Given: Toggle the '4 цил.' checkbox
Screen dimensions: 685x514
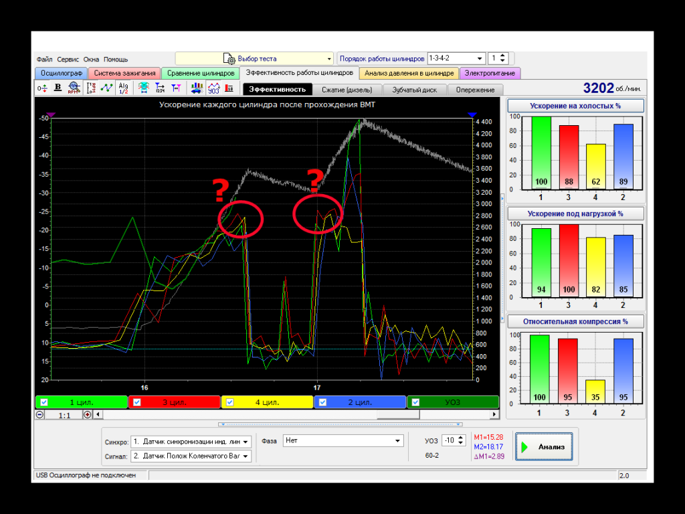Looking at the screenshot, I should [230, 402].
